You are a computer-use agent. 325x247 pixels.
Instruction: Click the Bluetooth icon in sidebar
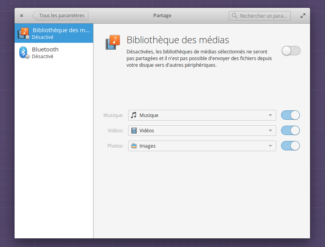(x=24, y=52)
